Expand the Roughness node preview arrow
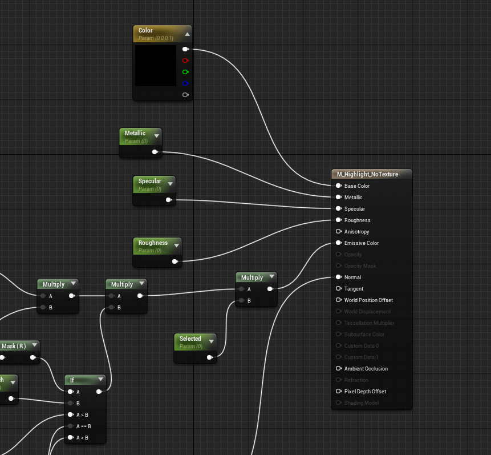The width and height of the screenshot is (491, 455). point(176,246)
